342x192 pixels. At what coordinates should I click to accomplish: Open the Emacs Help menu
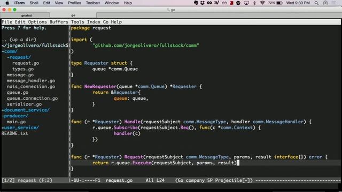tap(116, 22)
